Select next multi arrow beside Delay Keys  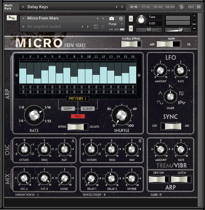pyautogui.click(x=122, y=7)
